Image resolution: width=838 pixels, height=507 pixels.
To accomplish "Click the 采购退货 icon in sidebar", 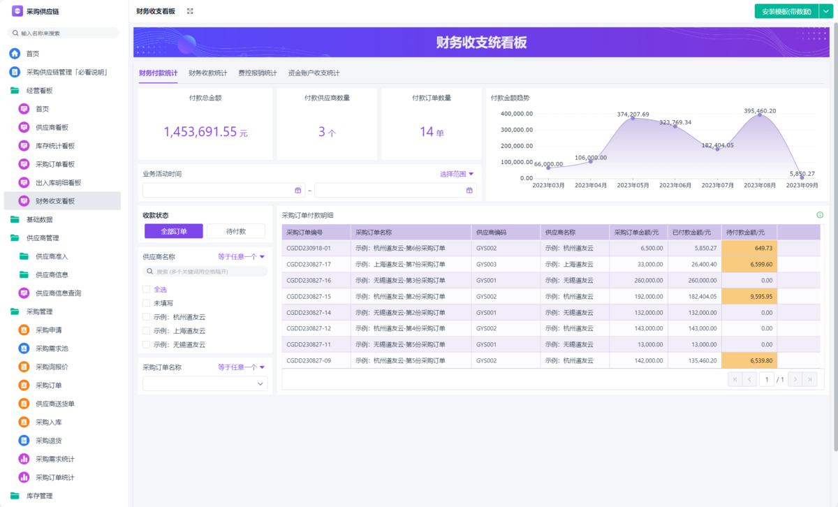I will 24,441.
